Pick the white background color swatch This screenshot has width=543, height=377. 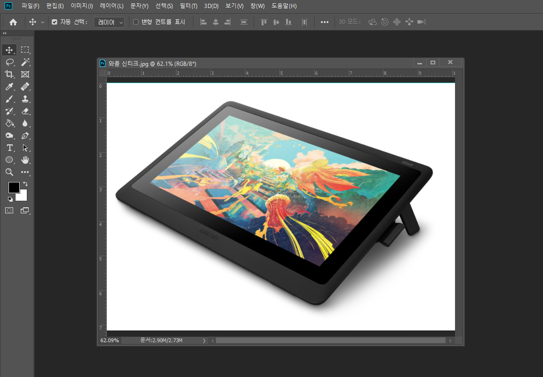point(23,197)
